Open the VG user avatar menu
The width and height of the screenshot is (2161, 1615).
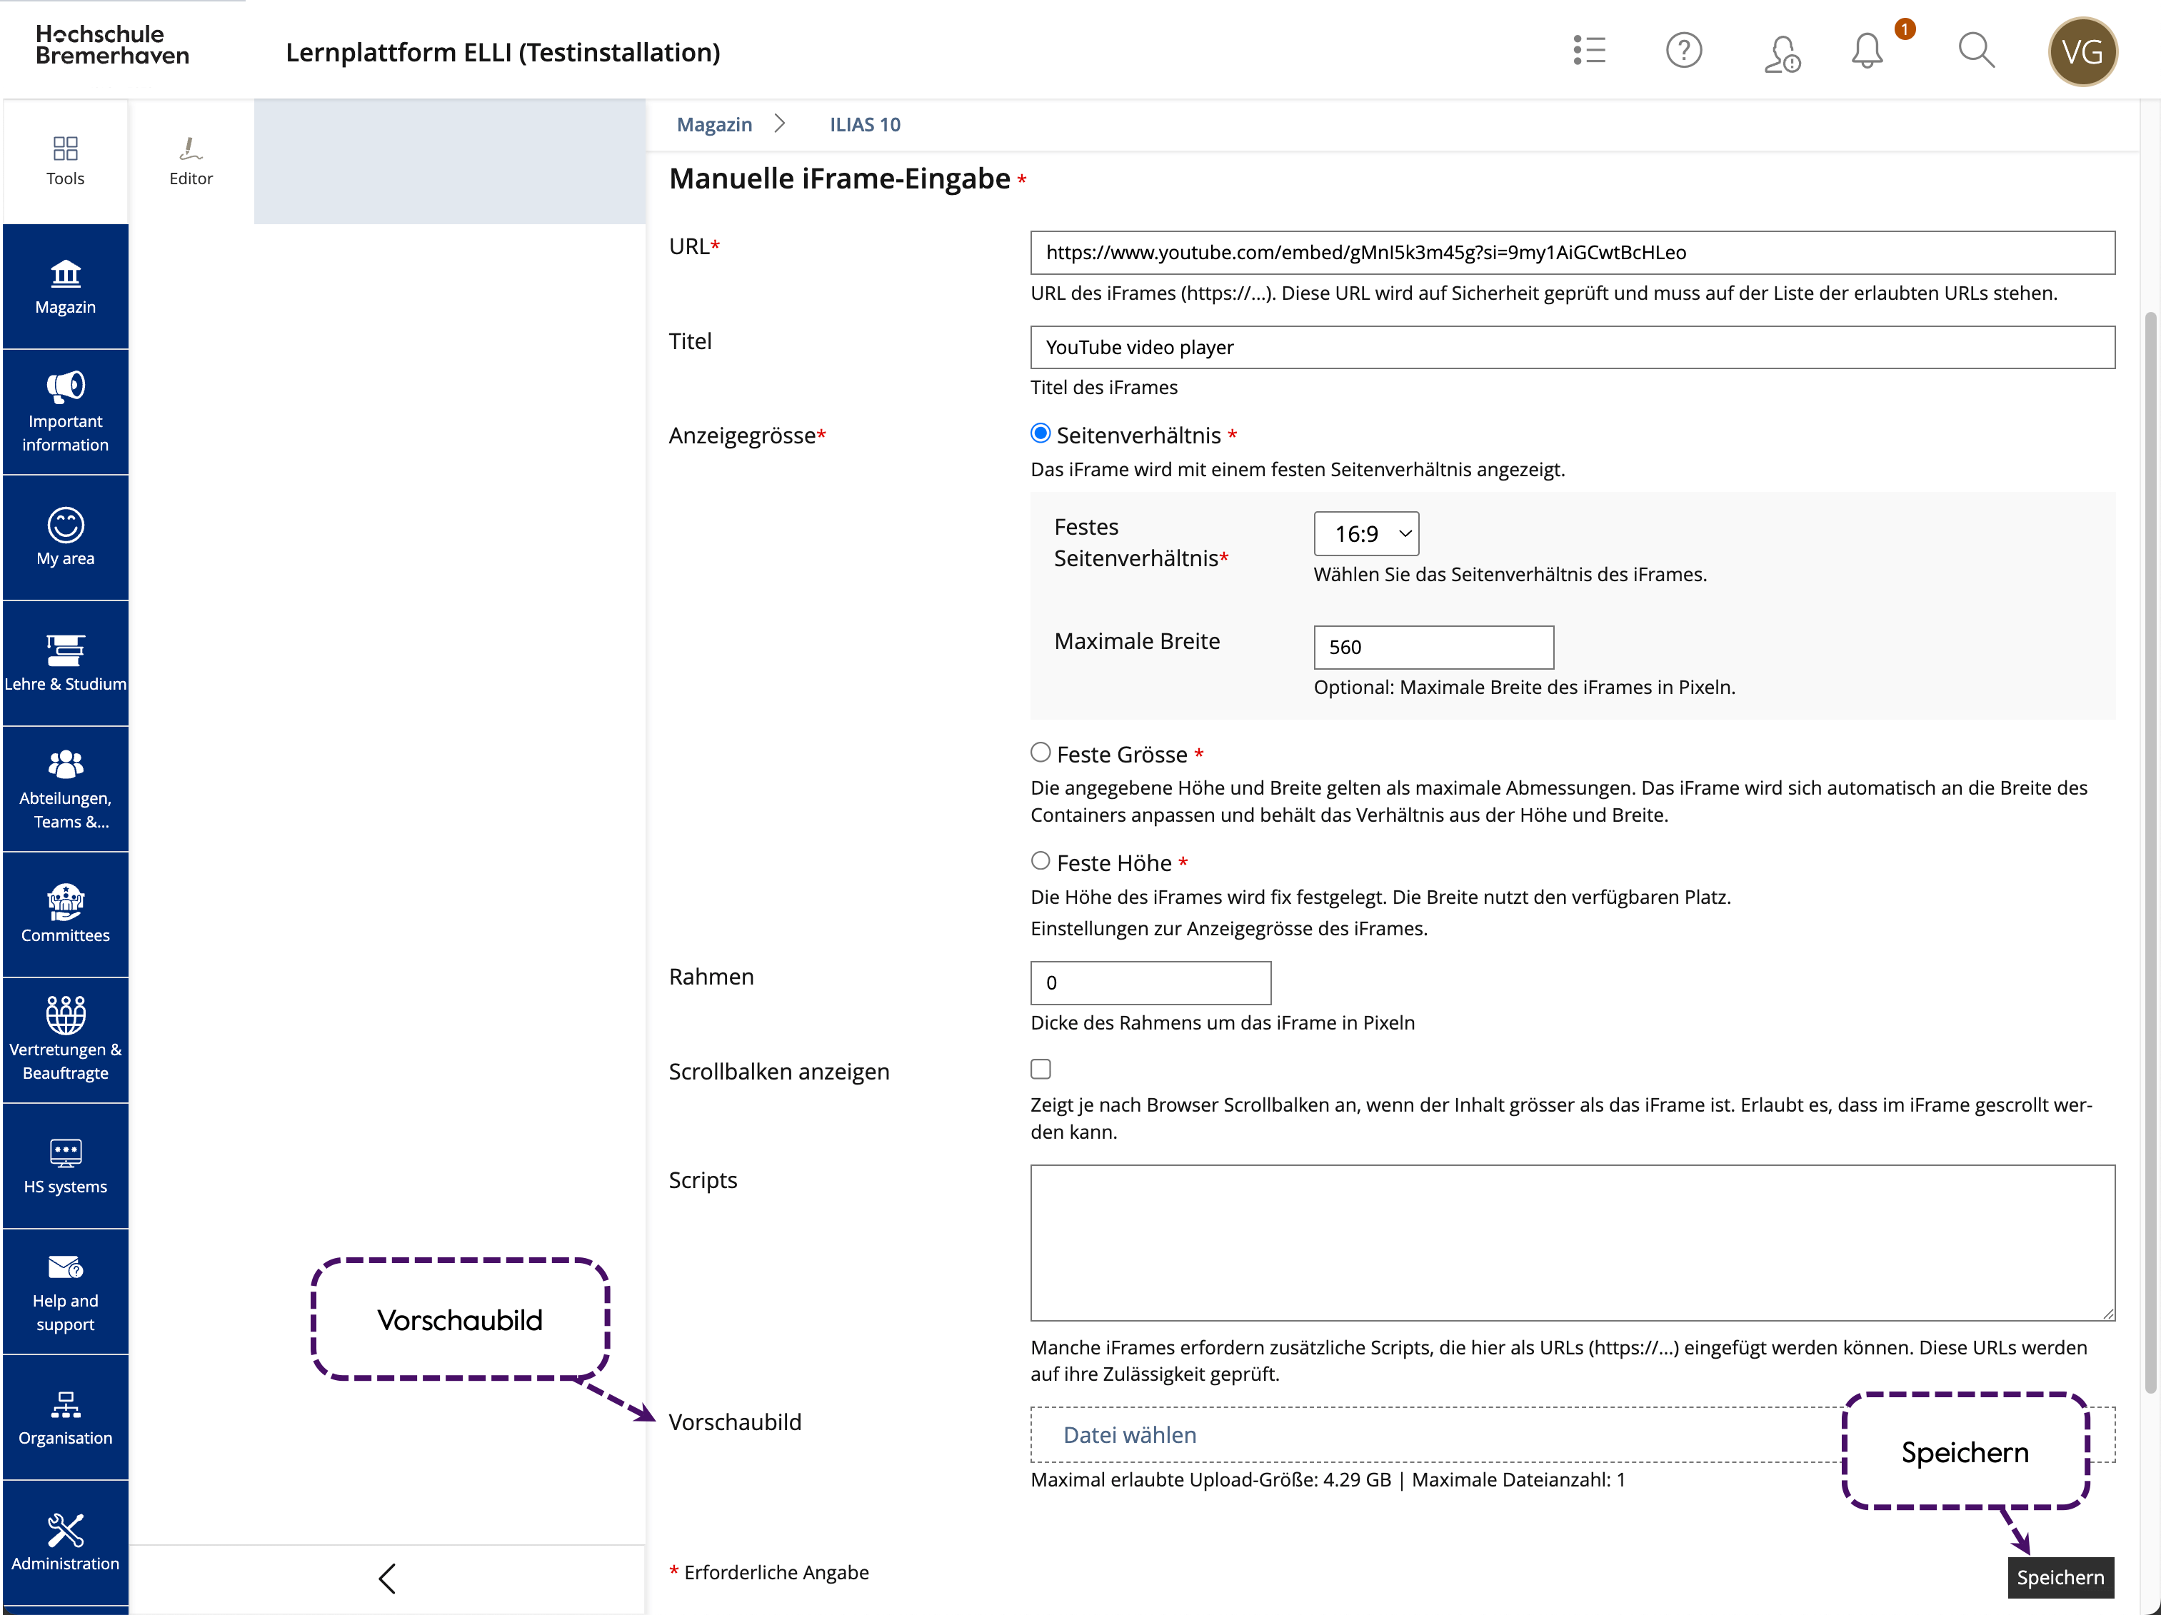coord(2082,51)
